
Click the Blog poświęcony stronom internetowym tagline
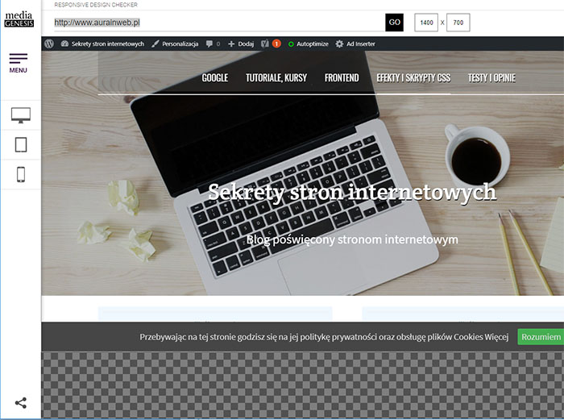(352, 239)
